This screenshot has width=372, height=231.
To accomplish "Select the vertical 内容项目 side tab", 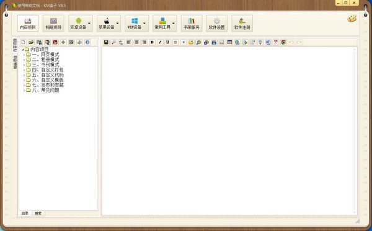I will point(15,45).
